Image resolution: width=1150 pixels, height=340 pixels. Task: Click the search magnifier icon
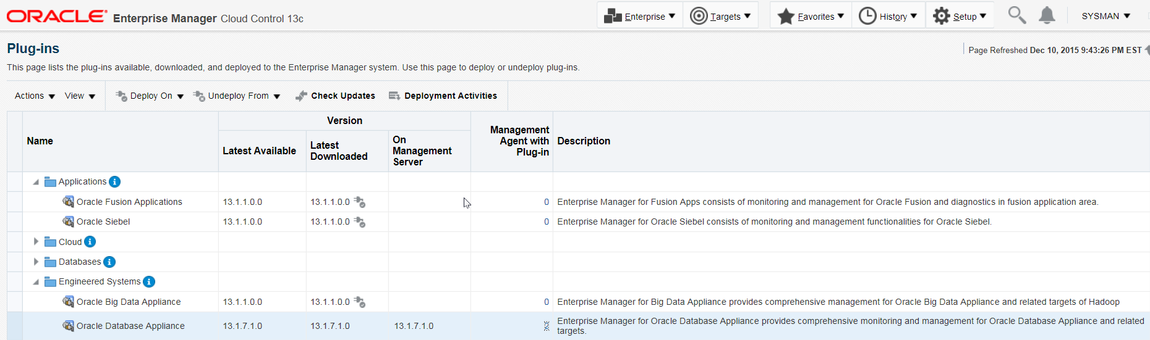point(1016,15)
